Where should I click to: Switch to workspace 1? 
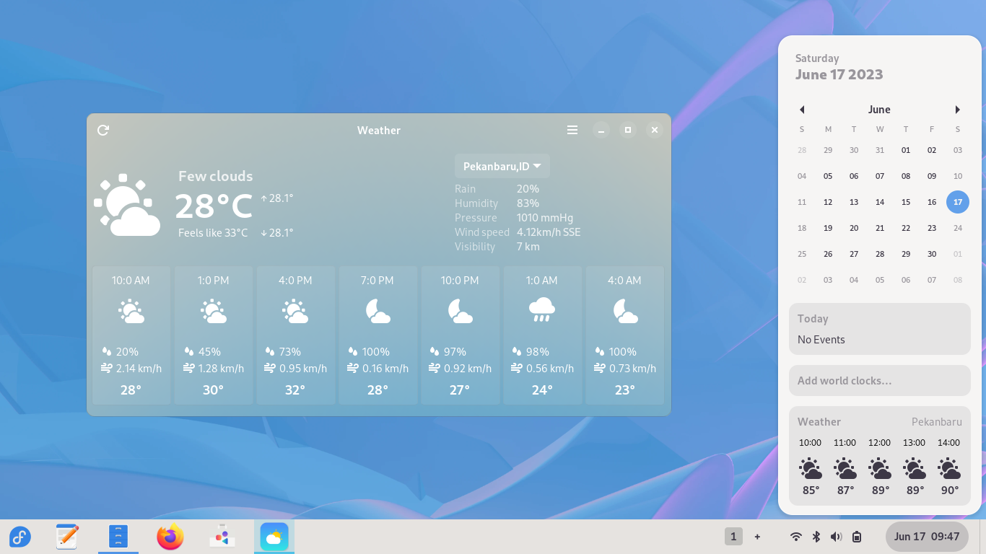pos(733,537)
